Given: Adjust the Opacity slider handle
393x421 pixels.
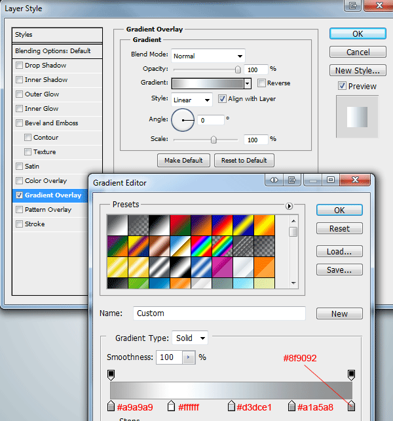Looking at the screenshot, I should (238, 70).
